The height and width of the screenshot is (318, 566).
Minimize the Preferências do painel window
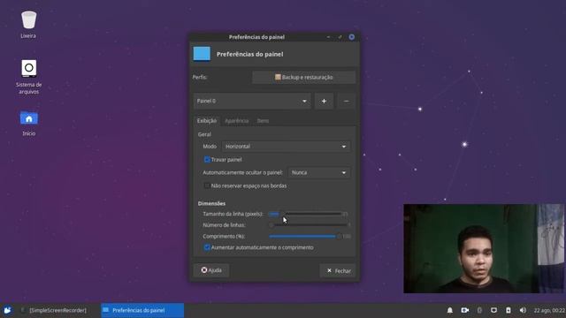pyautogui.click(x=328, y=37)
